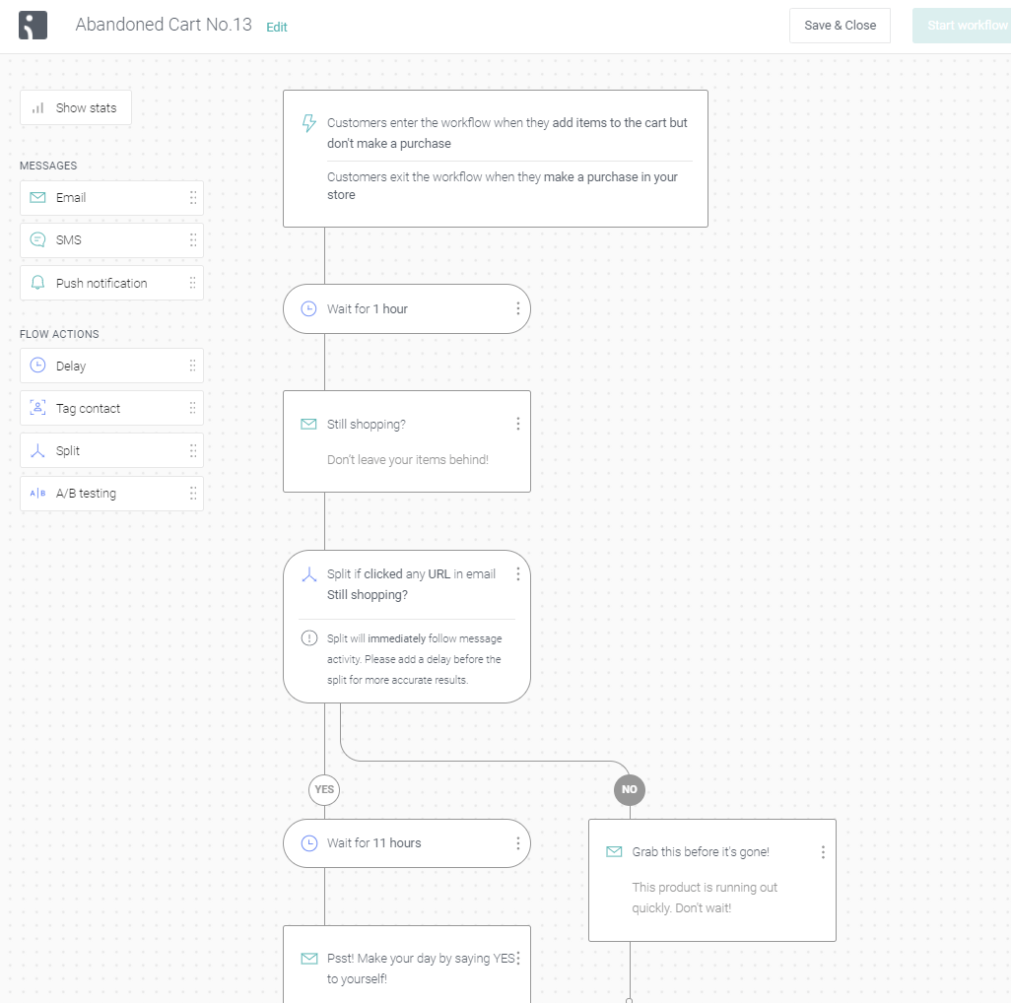
Task: Choose the Tag contact flow action
Action: click(111, 408)
